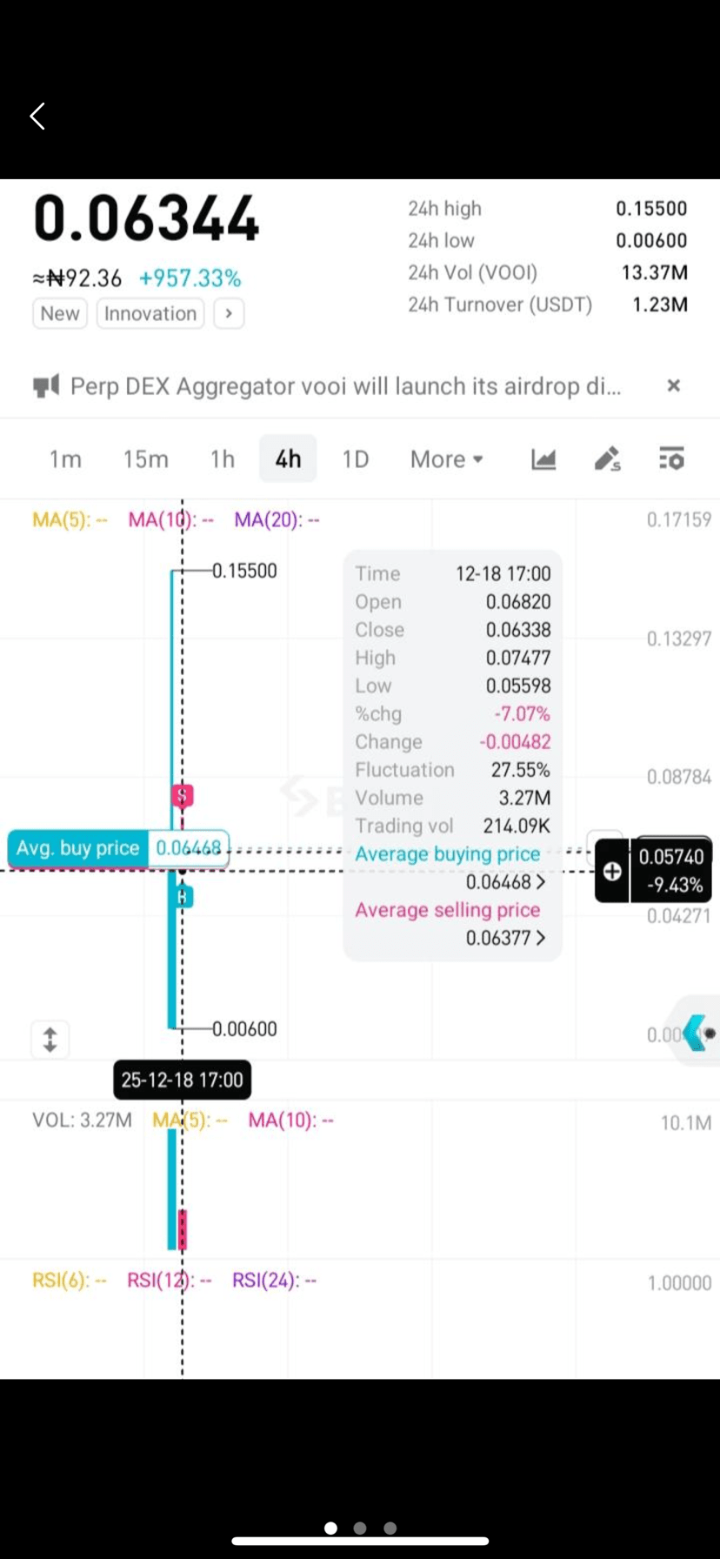This screenshot has height=1559, width=720.
Task: Select the 15m timeframe tab
Action: tap(145, 458)
